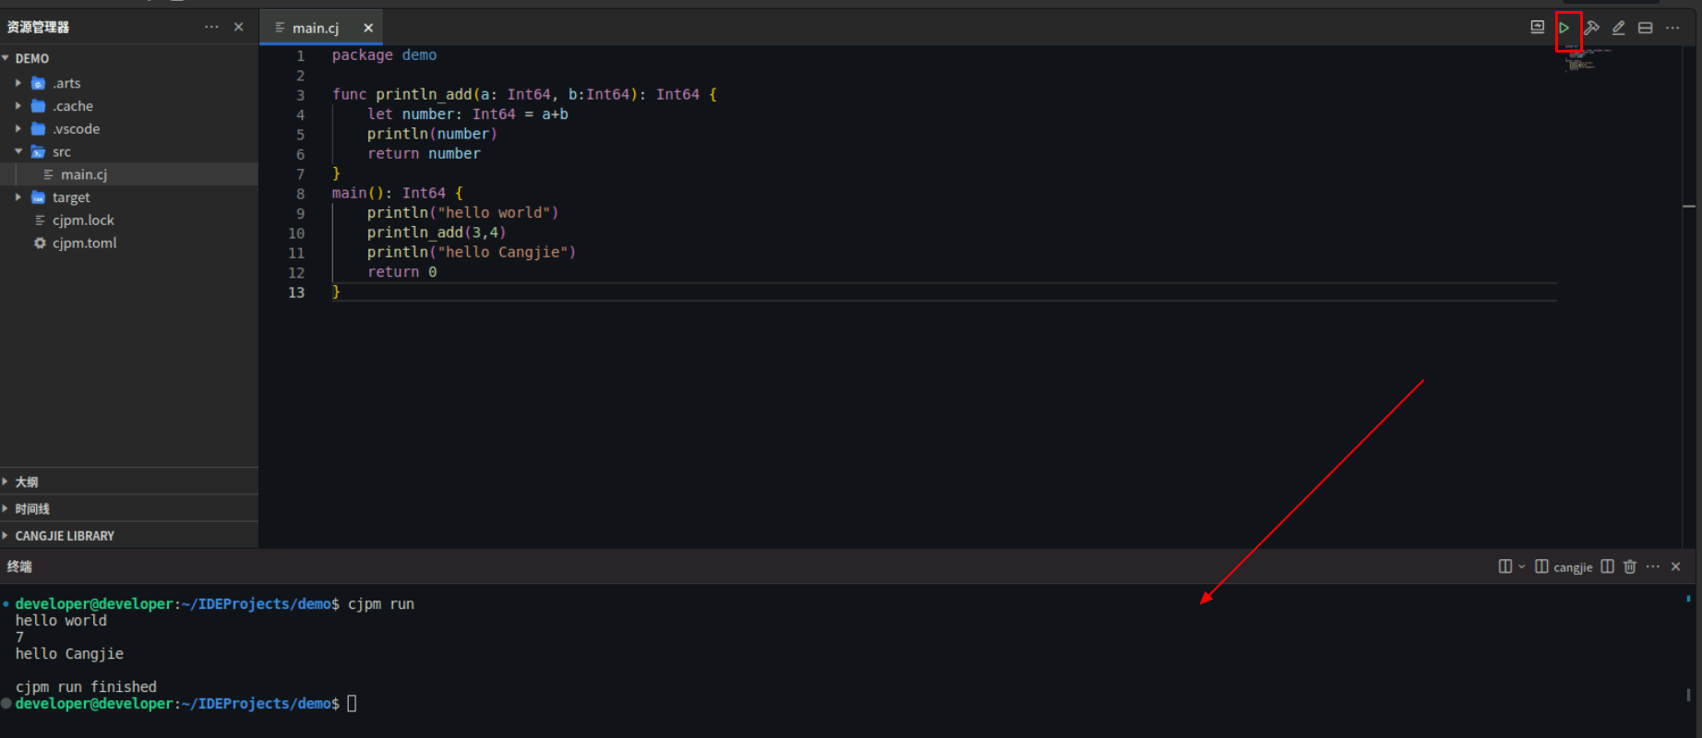Open more actions in the terminal panel

pyautogui.click(x=1653, y=566)
